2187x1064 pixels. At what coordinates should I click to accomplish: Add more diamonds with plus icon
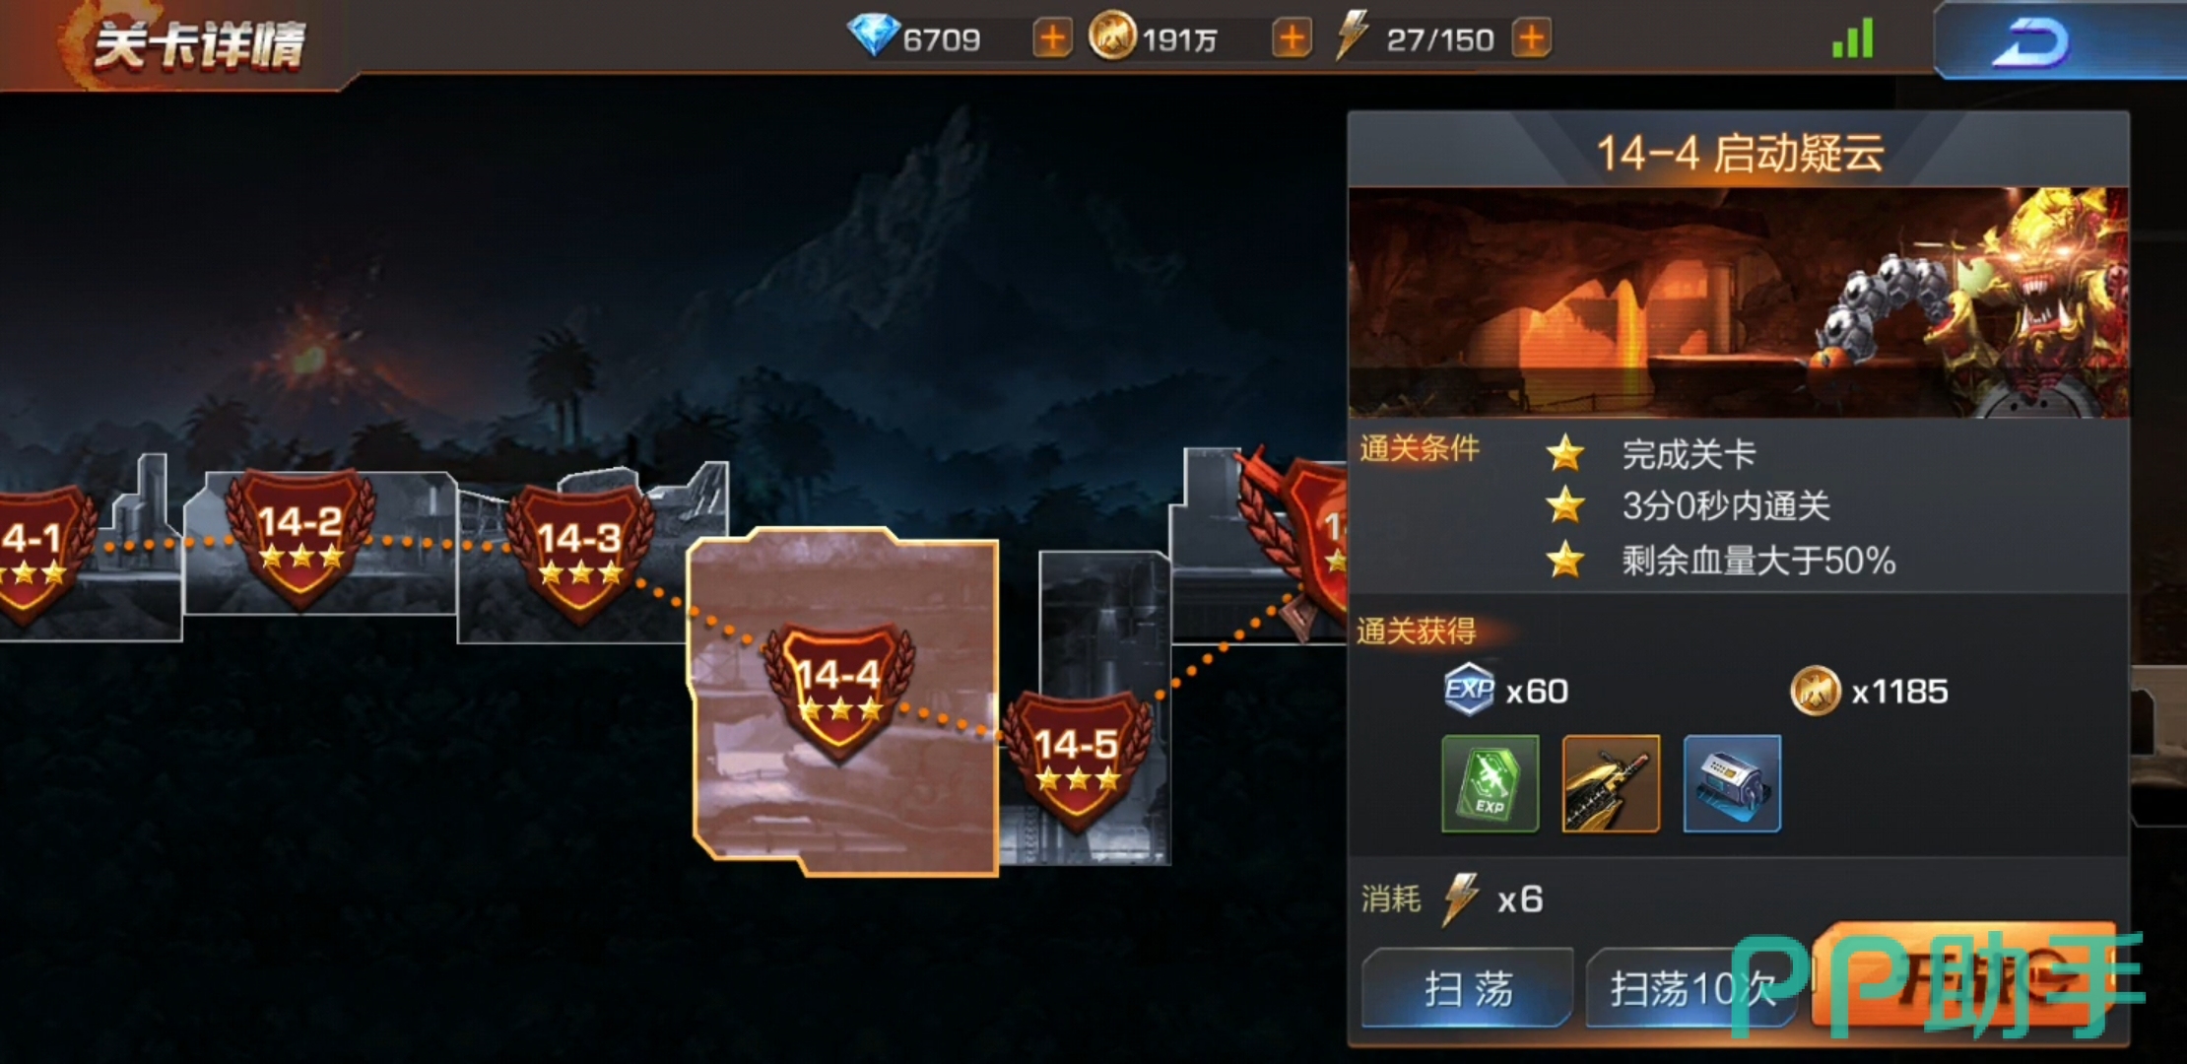(x=1052, y=39)
